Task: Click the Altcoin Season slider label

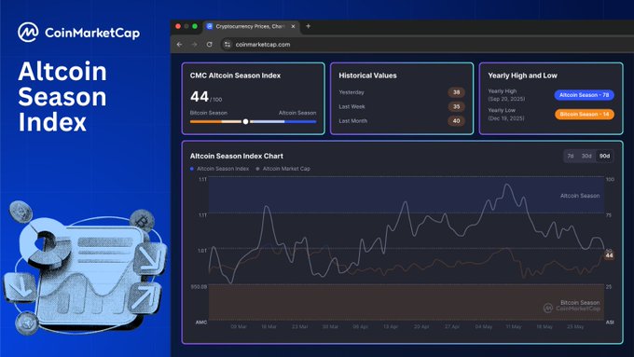Action: tap(297, 113)
